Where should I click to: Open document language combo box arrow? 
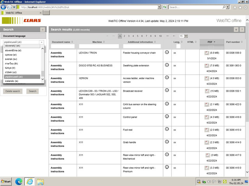point(42,42)
